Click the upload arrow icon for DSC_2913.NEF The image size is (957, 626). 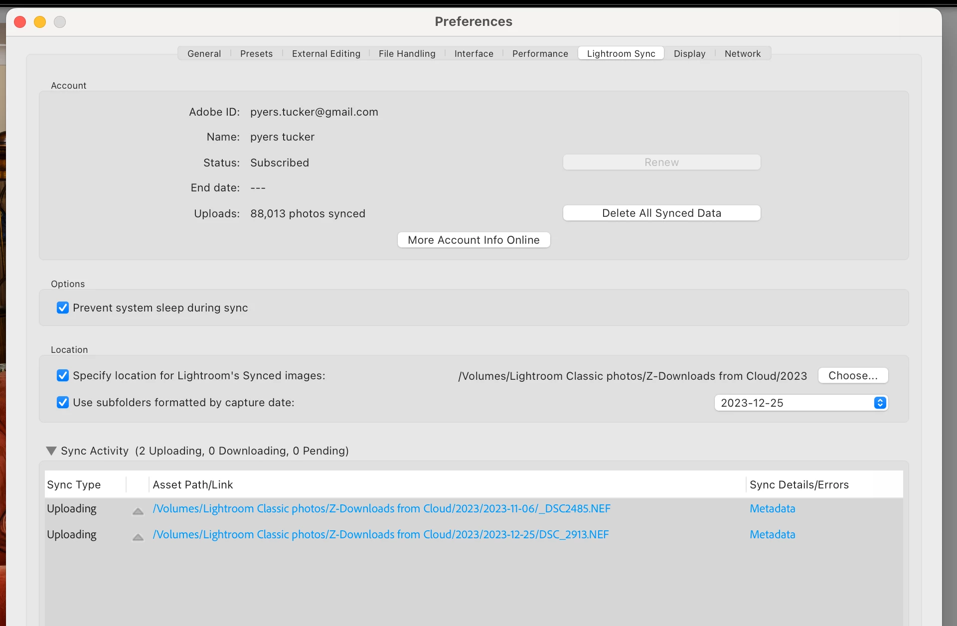138,537
